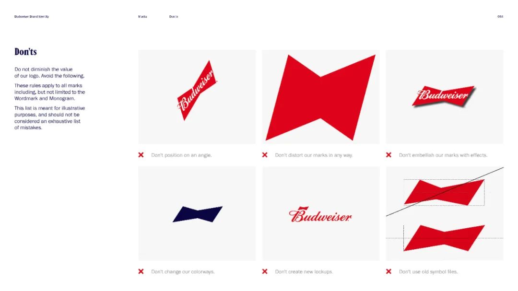
Task: Select the large distorted red bowtie image
Action: pyautogui.click(x=320, y=97)
